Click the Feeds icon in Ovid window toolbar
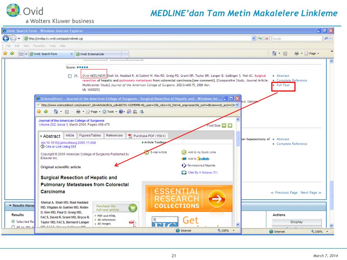This screenshot has height=260, width=347. coord(285,53)
